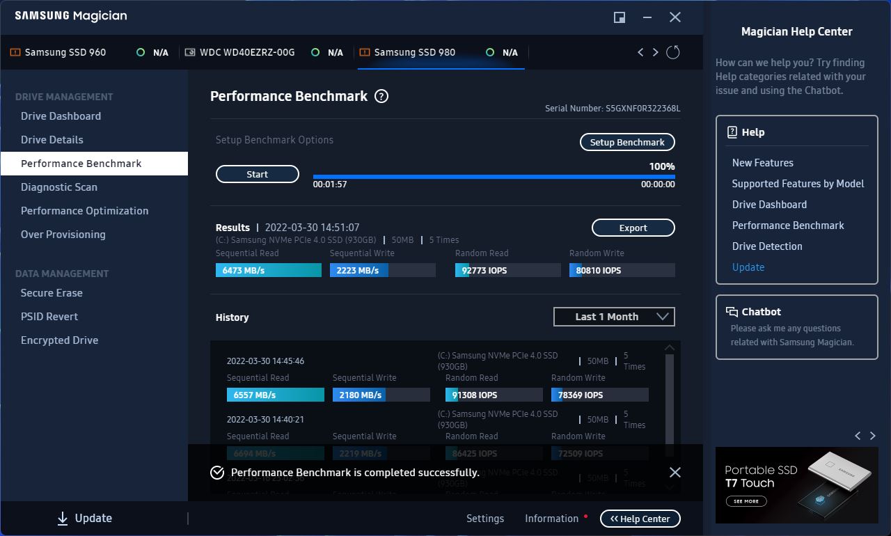Open the Performance Benchmark help topic
This screenshot has height=536, width=891.
point(788,226)
